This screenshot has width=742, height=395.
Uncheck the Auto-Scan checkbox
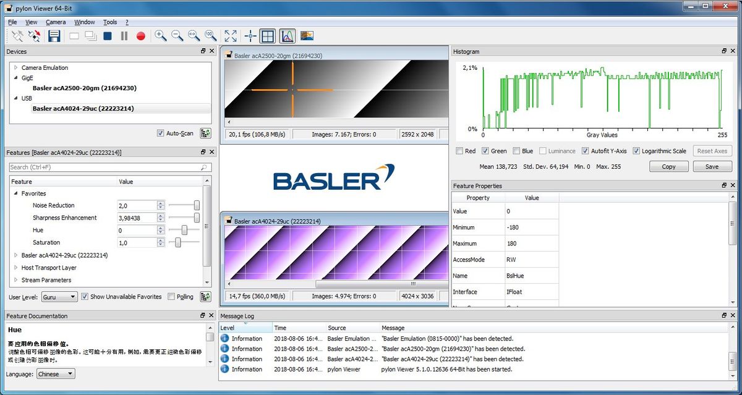(x=161, y=133)
